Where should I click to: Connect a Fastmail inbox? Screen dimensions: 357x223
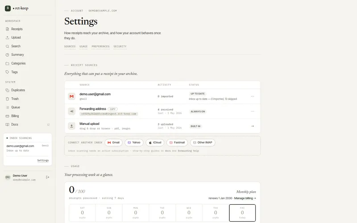tap(177, 142)
